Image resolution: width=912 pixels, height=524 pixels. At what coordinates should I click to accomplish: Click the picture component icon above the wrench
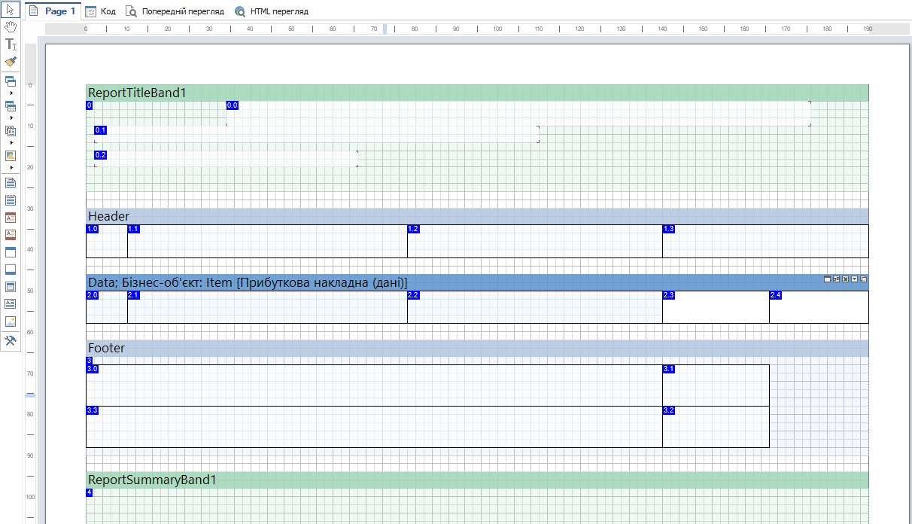pos(11,321)
